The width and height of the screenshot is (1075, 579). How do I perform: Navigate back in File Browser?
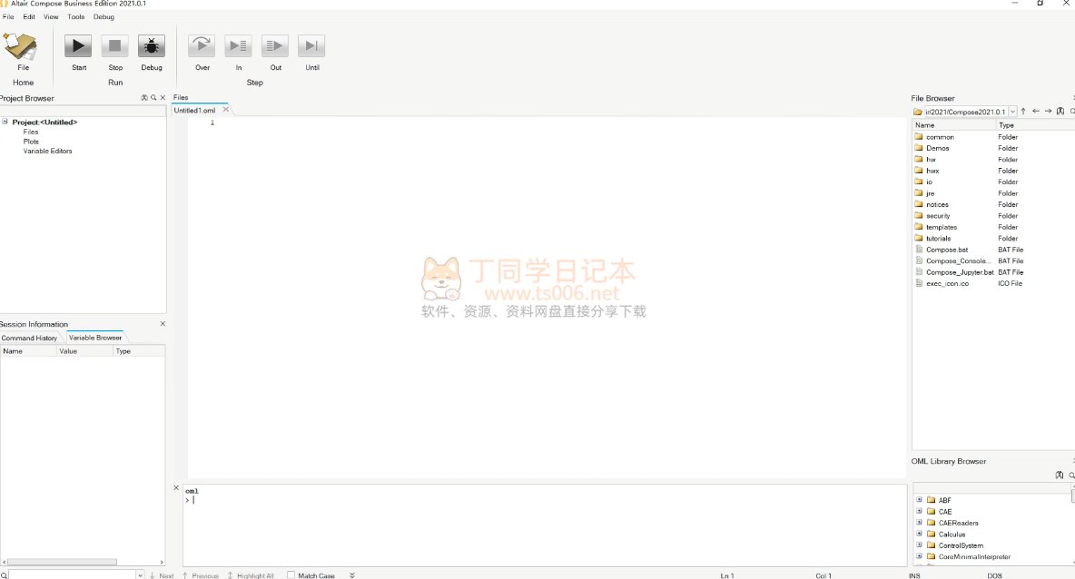tap(1036, 111)
